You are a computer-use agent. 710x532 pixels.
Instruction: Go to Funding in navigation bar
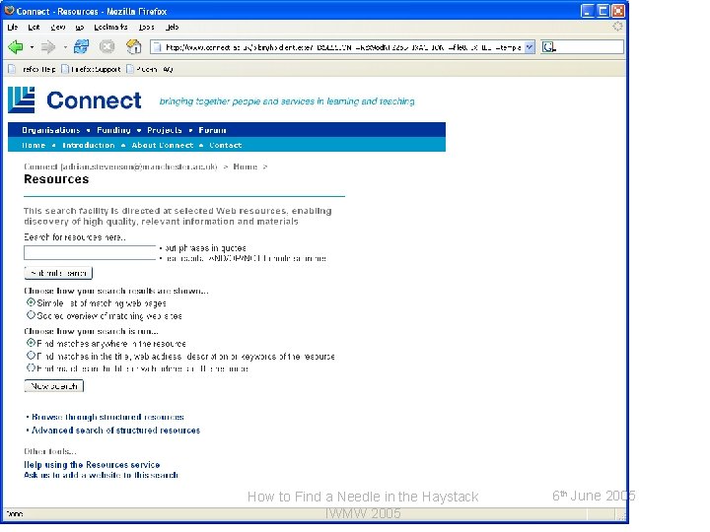tap(113, 130)
